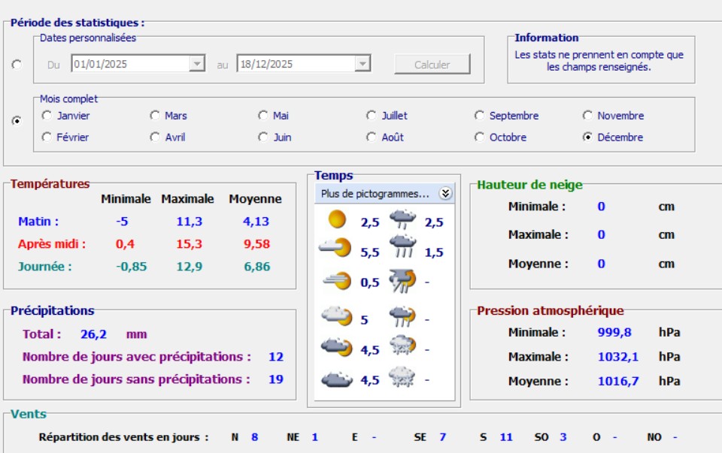Pick the Novembre radio button
722x453 pixels.
coord(588,116)
